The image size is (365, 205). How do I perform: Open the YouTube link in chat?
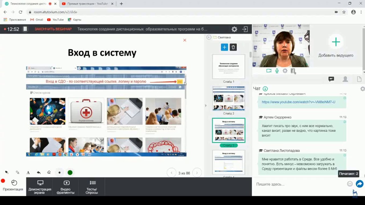point(299,102)
